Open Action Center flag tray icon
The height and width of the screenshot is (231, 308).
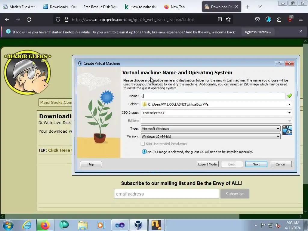263,225
